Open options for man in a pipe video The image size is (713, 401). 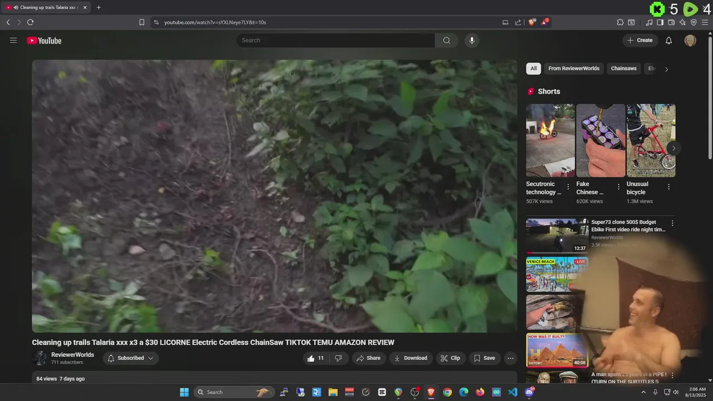pos(672,375)
